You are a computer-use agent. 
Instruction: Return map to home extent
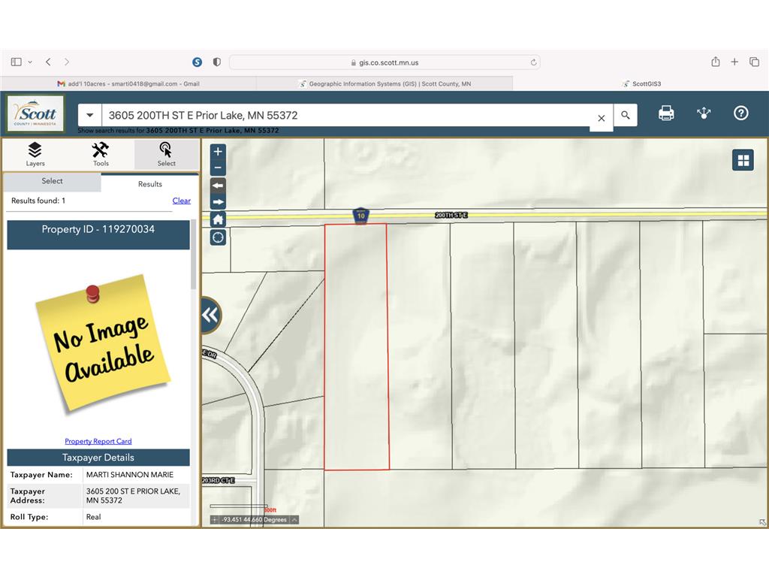[x=219, y=219]
